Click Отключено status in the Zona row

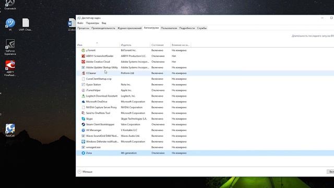point(158,153)
